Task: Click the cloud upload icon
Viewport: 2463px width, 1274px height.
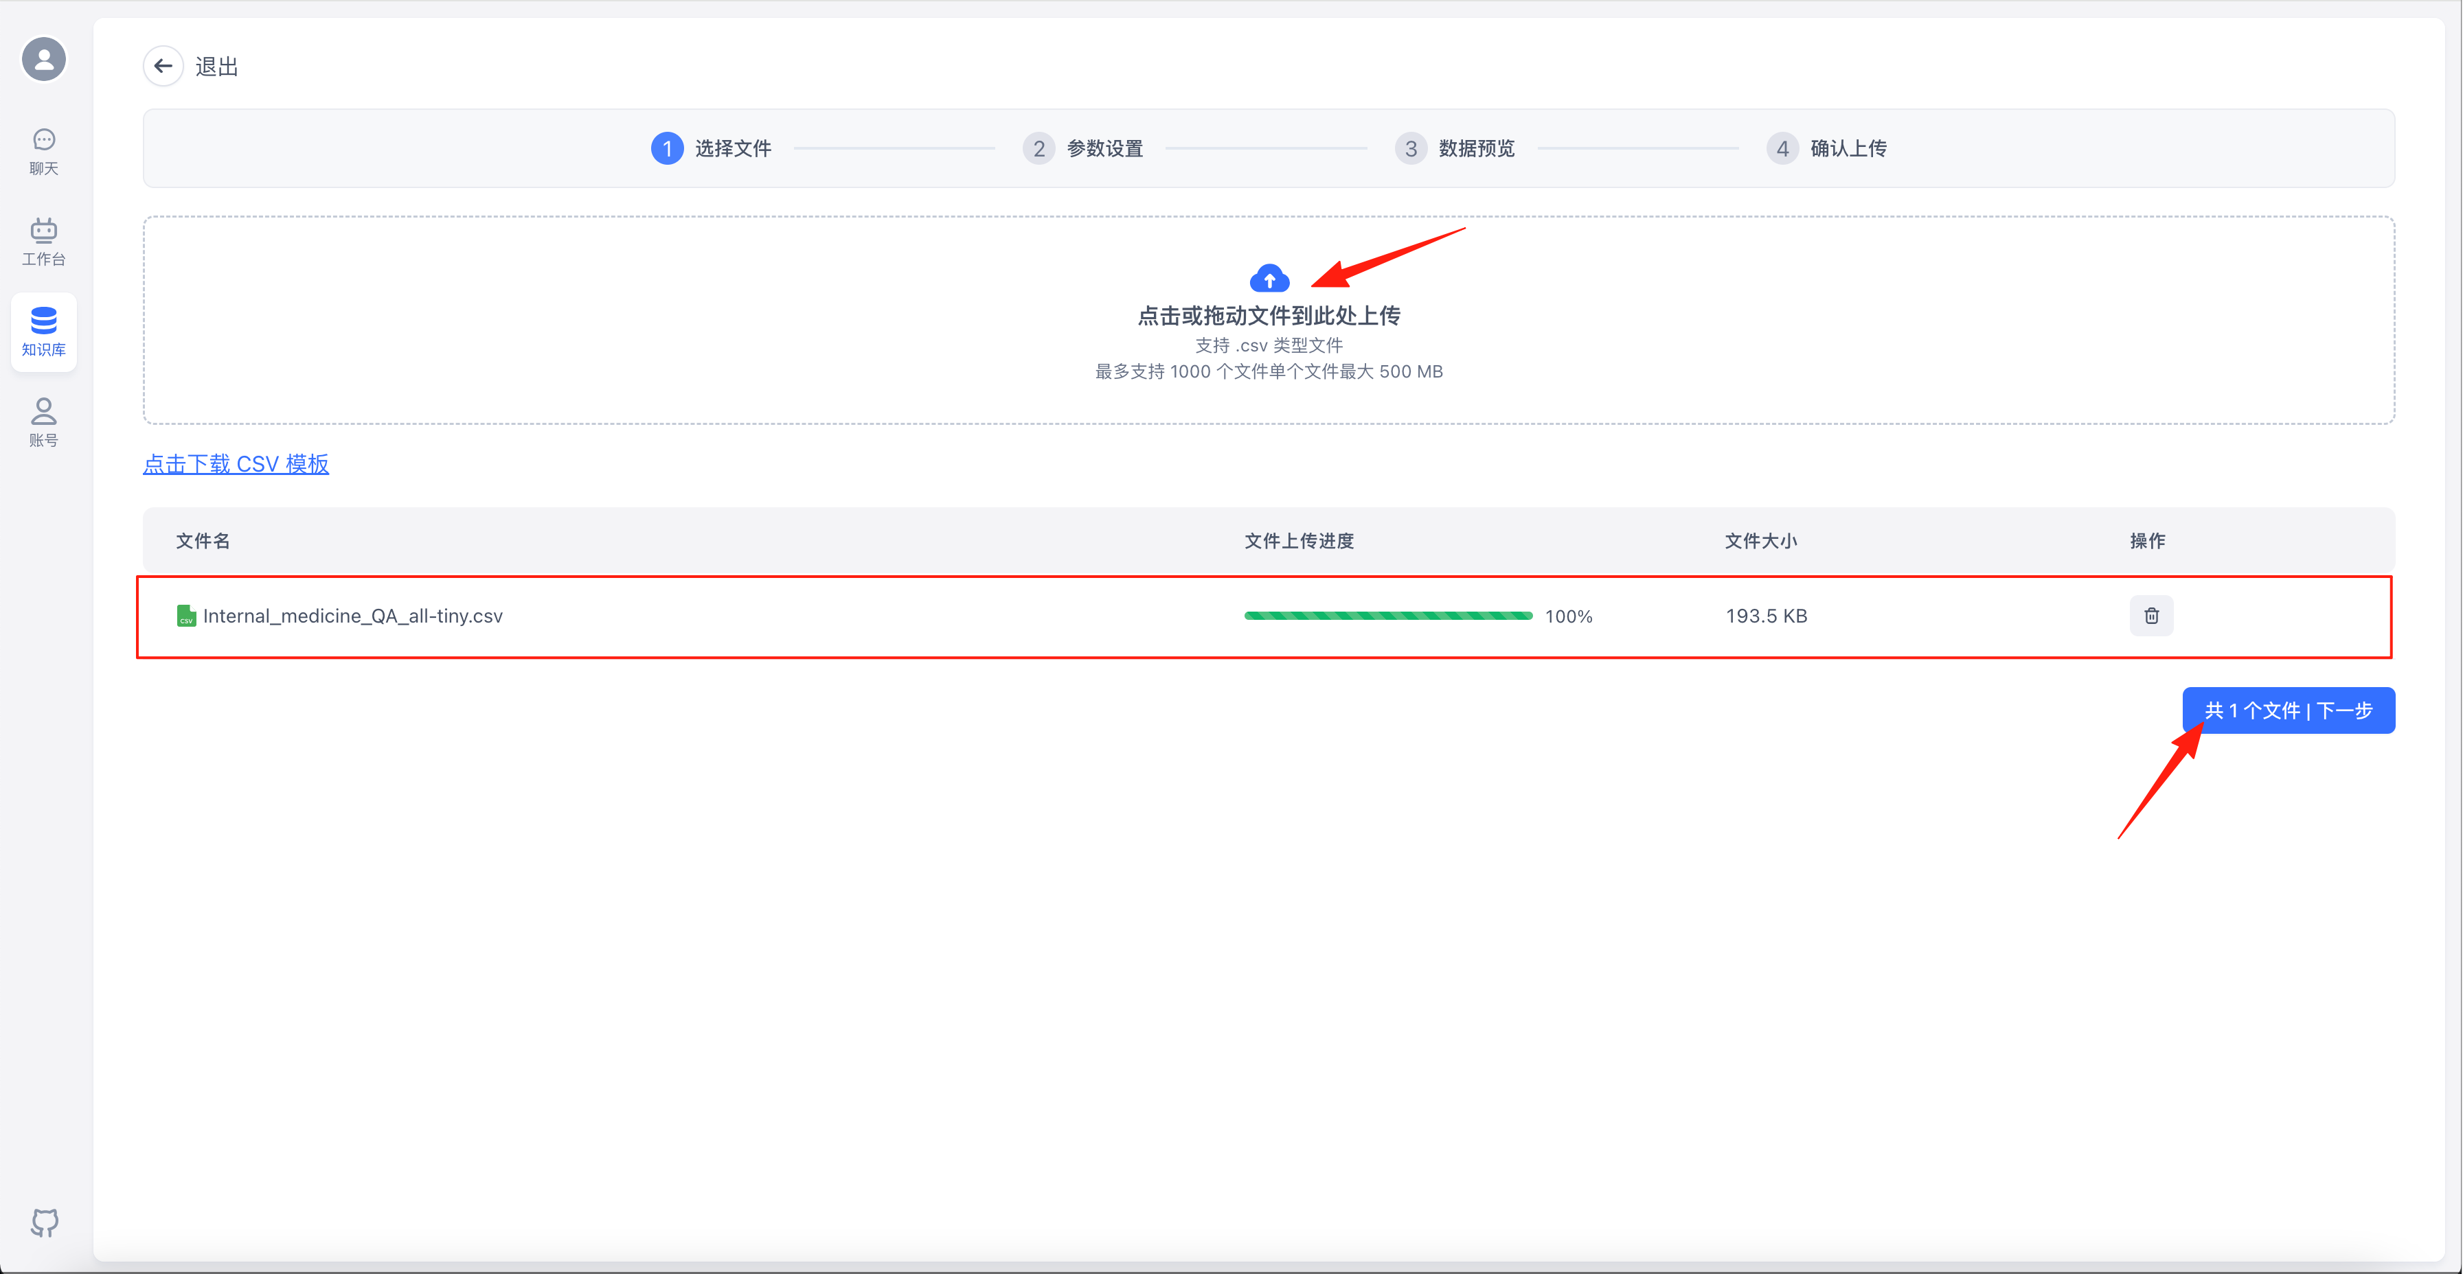Action: click(x=1269, y=278)
